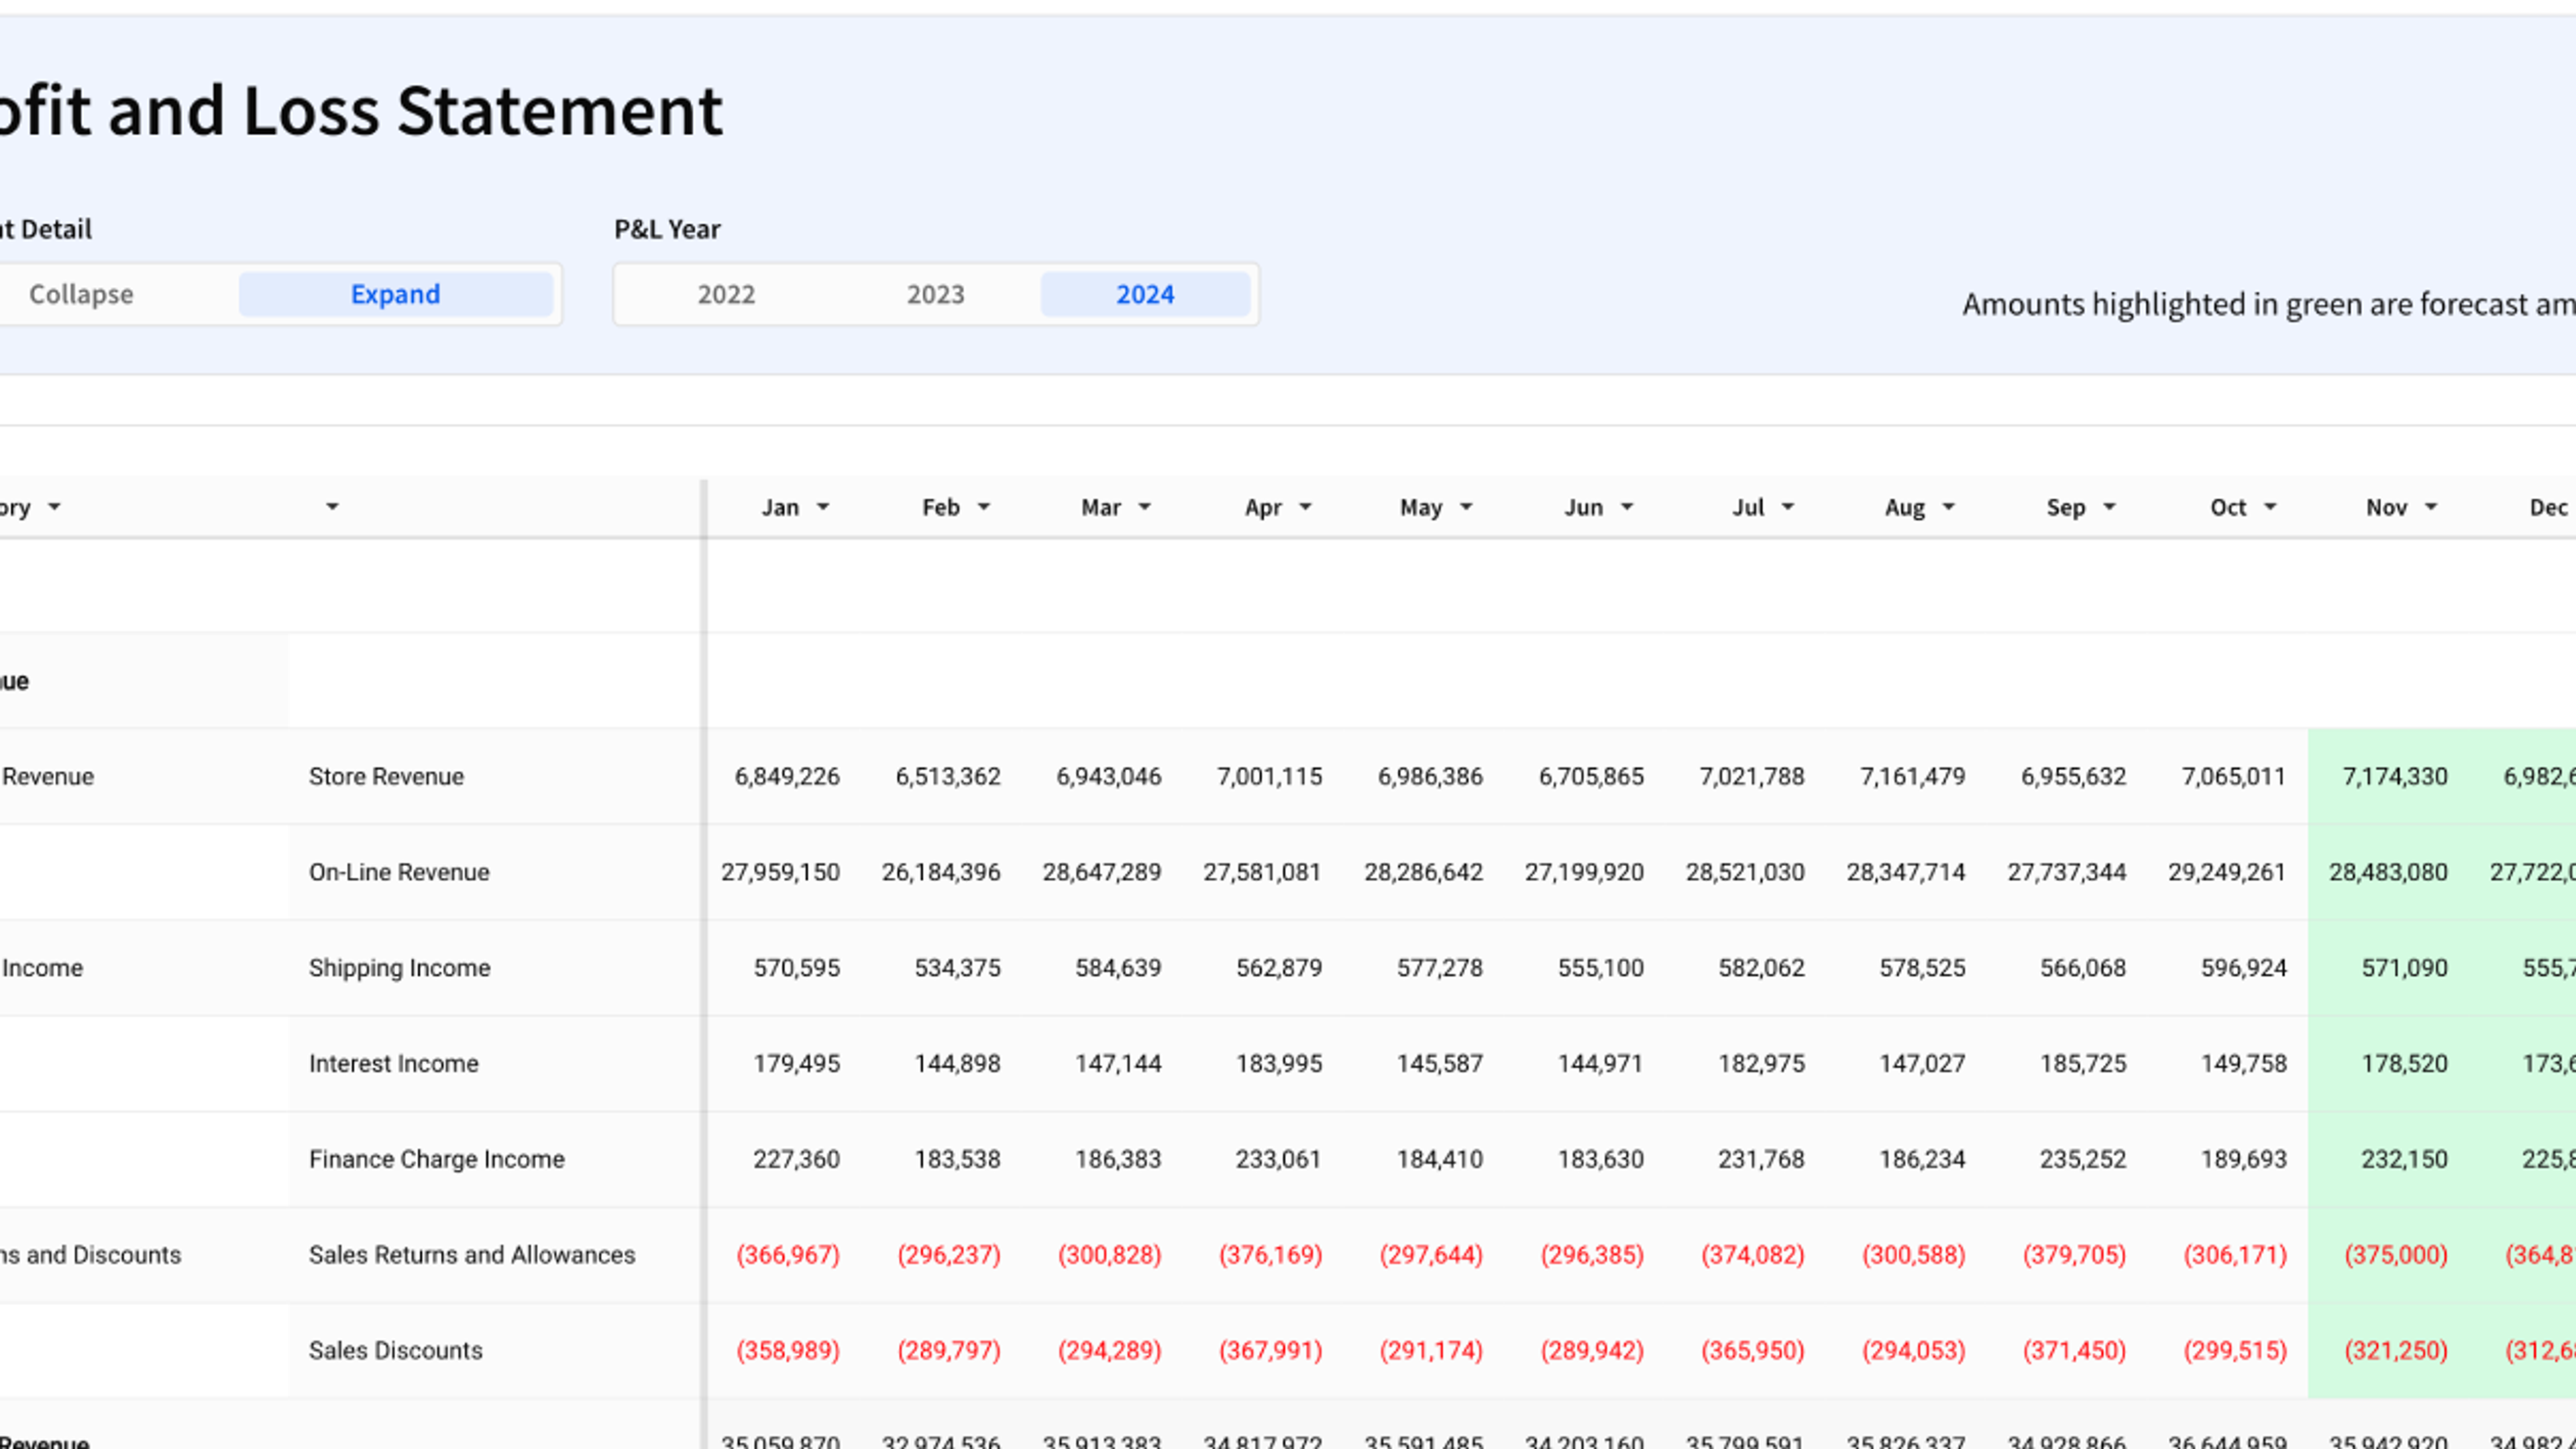
Task: Open the category column dropdown arrow
Action: 55,507
